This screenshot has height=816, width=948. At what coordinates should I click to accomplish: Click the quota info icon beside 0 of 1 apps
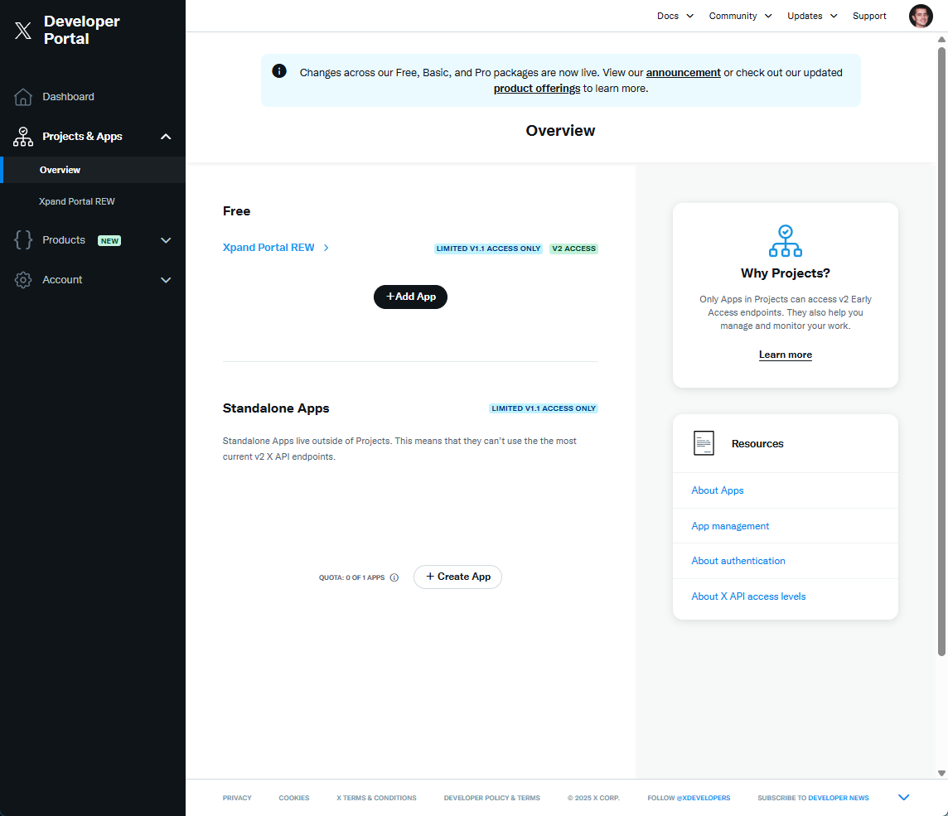(394, 577)
